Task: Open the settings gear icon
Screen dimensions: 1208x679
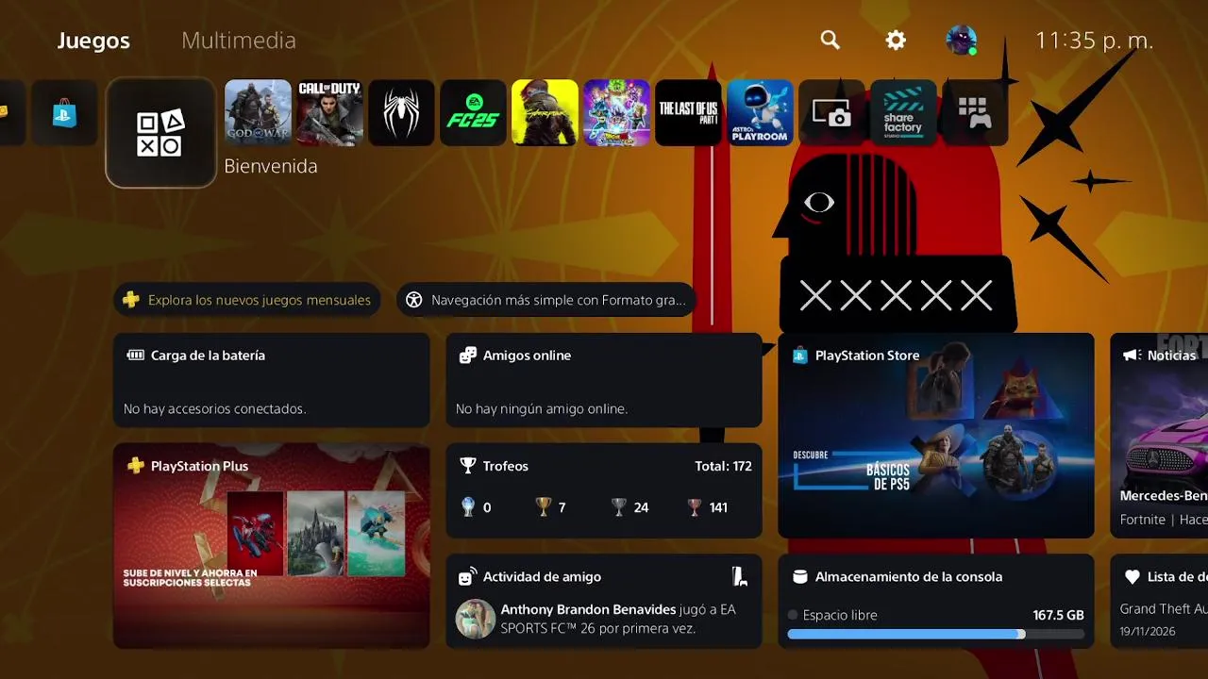Action: [896, 40]
